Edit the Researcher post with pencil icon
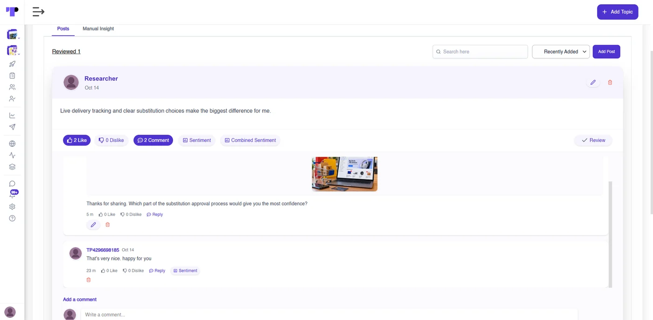 pos(593,83)
